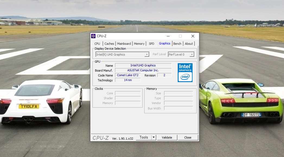Click the Close button at bottom
This screenshot has width=284, height=157.
point(188,137)
